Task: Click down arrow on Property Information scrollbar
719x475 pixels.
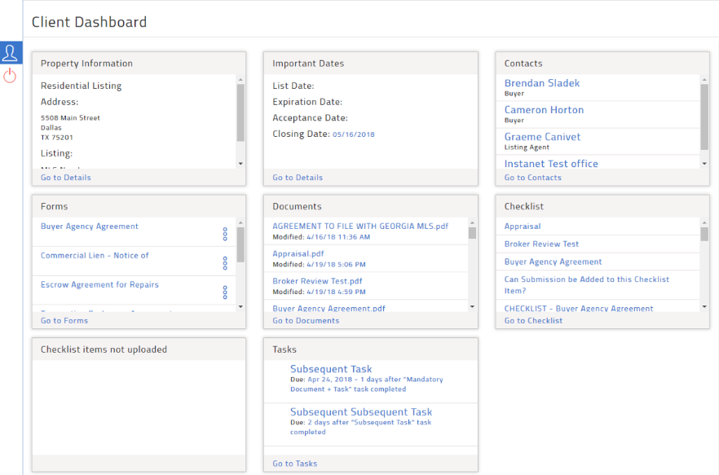Action: [x=240, y=163]
